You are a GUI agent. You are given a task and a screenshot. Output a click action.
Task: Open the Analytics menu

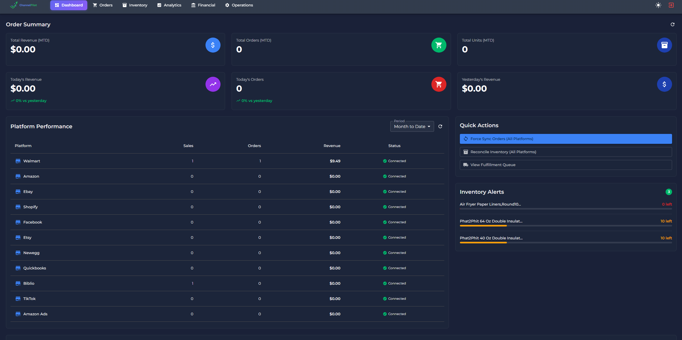[169, 5]
